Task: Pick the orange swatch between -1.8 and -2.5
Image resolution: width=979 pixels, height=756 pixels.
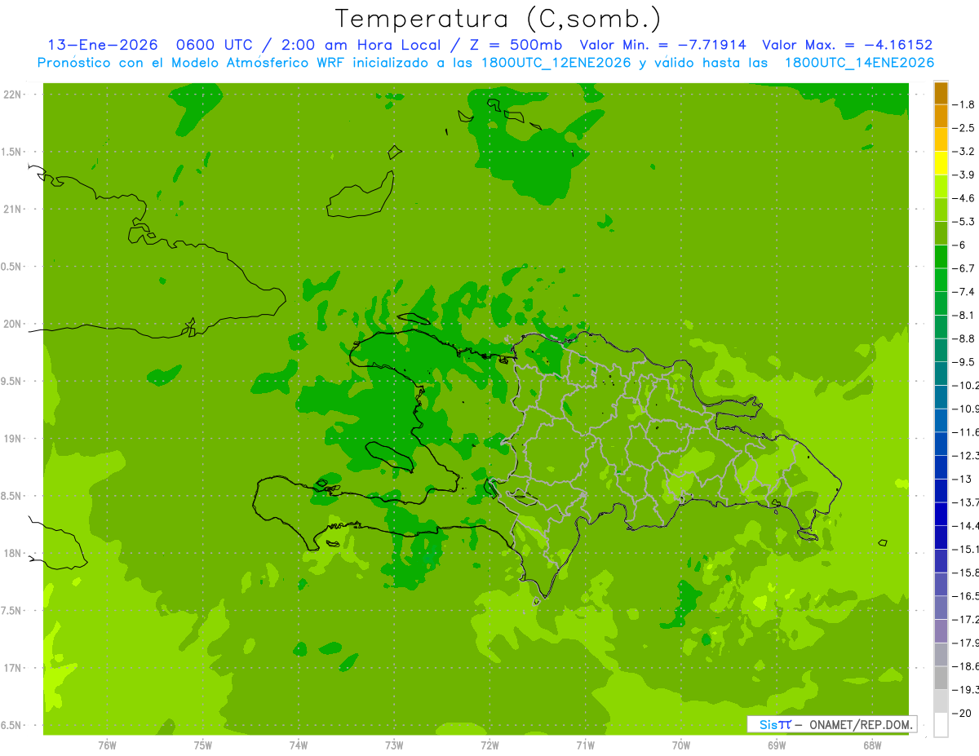Action: tap(941, 116)
